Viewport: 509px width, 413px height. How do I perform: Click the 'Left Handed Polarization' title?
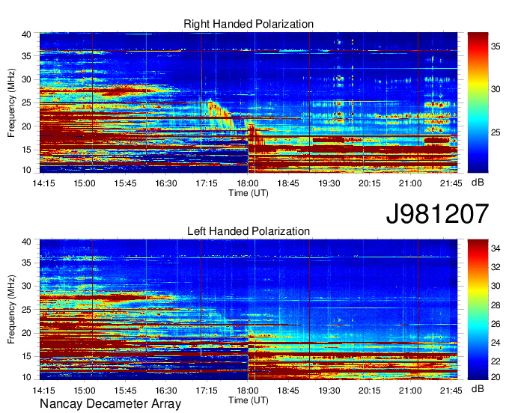click(x=249, y=231)
